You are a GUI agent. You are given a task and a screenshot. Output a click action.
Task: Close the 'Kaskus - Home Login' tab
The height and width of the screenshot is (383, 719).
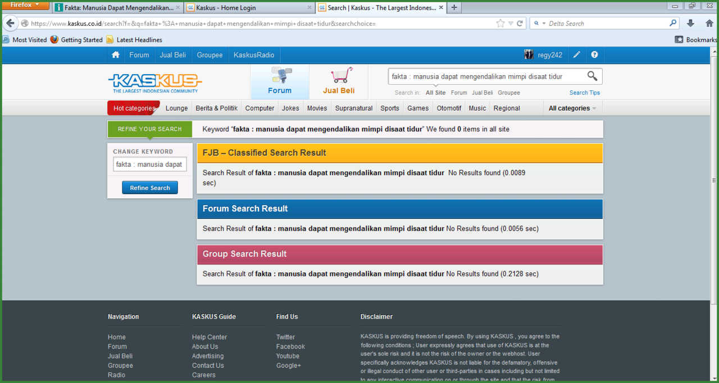(x=309, y=8)
